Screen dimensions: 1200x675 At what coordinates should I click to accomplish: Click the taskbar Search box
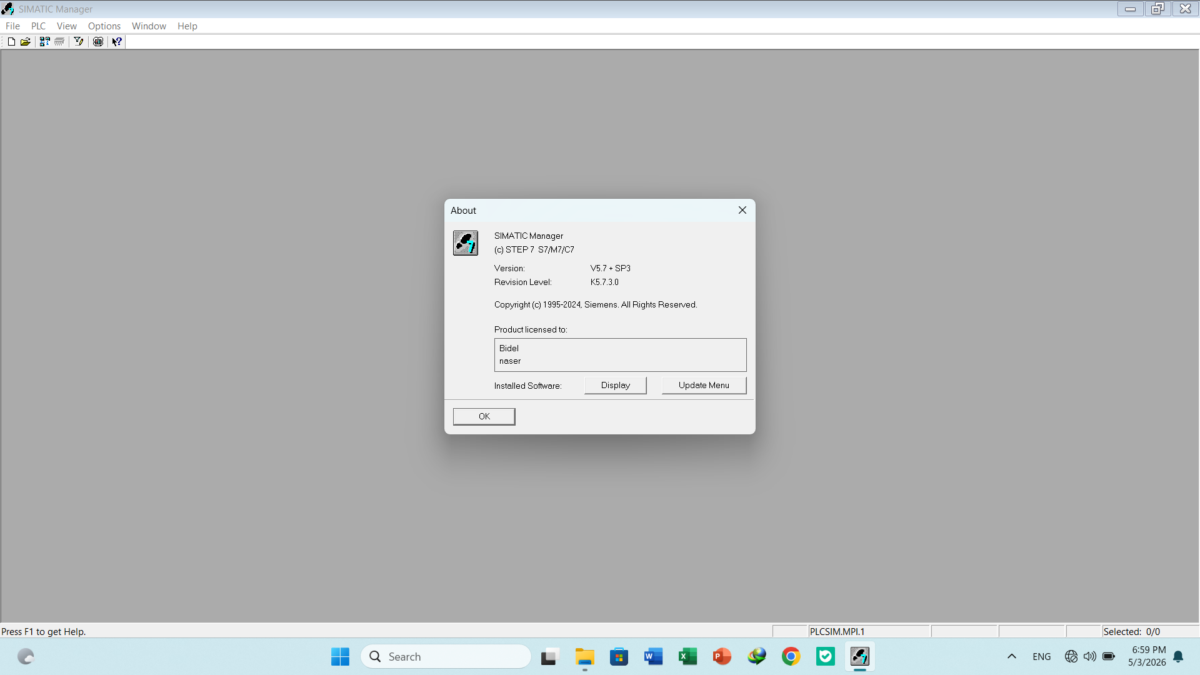coord(446,657)
